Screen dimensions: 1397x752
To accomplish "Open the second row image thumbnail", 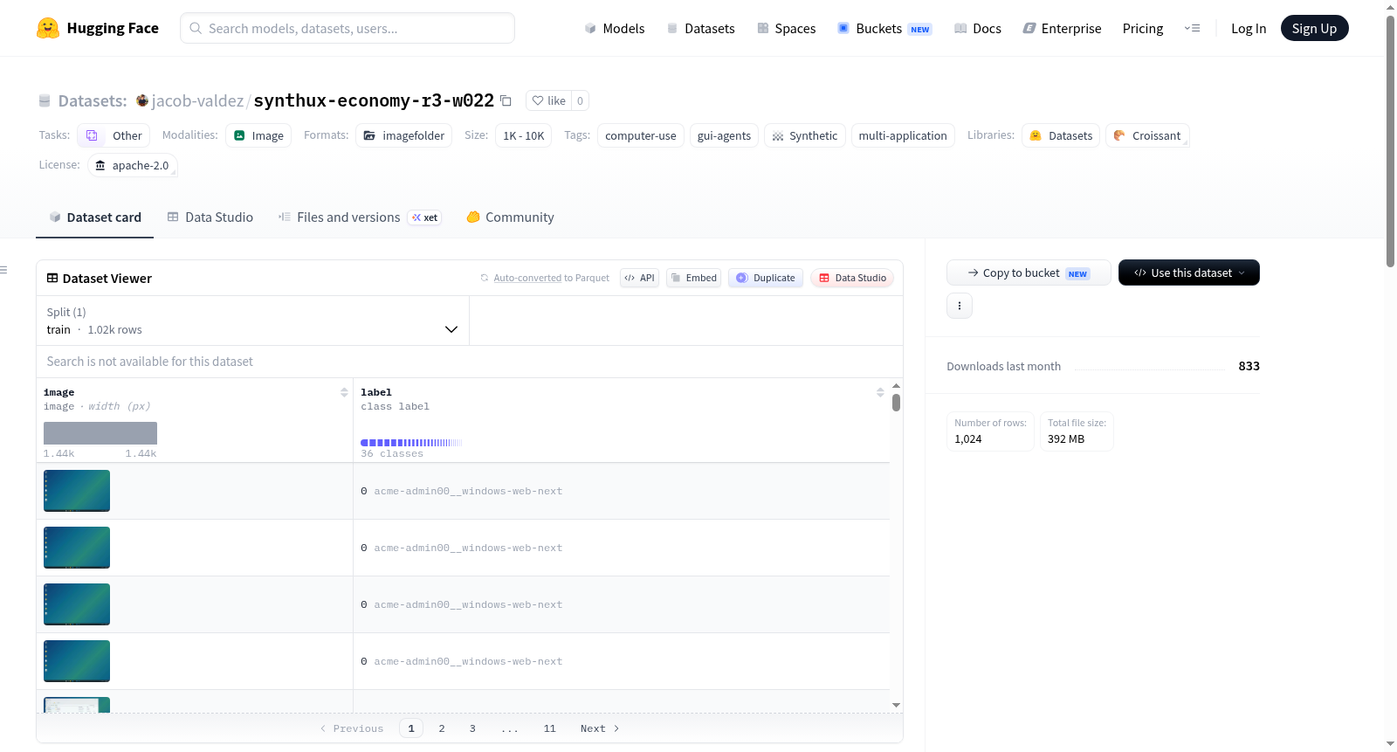I will click(x=77, y=548).
